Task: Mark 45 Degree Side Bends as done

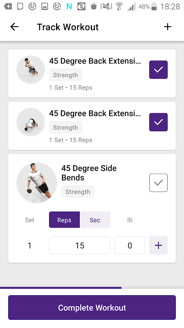Action: click(x=158, y=182)
